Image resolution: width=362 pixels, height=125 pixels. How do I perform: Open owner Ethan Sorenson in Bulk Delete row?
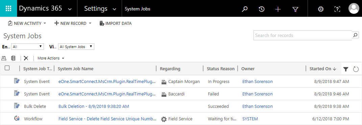tap(258, 107)
